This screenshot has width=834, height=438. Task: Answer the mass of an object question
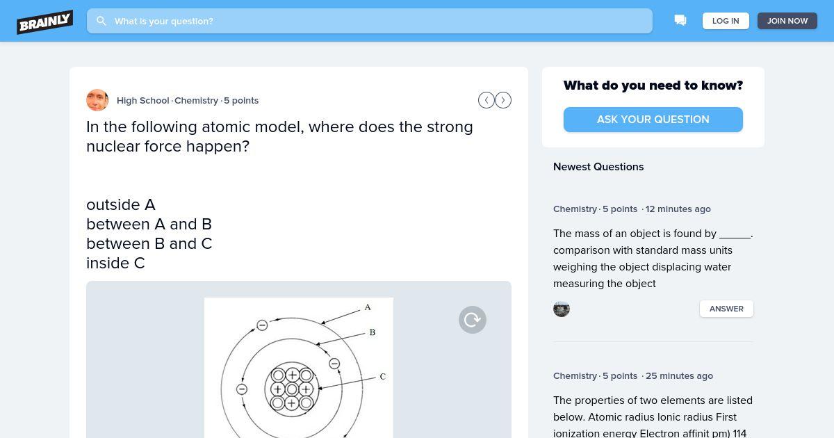(726, 309)
